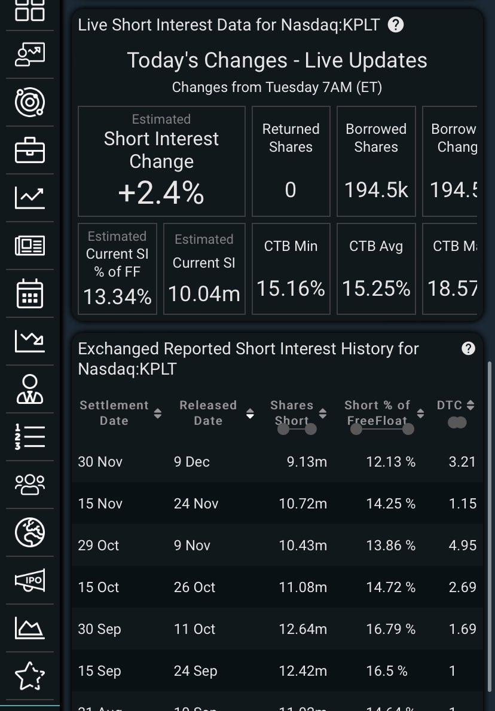495x711 pixels.
Task: Click the 12.42m shares short value
Action: click(303, 670)
